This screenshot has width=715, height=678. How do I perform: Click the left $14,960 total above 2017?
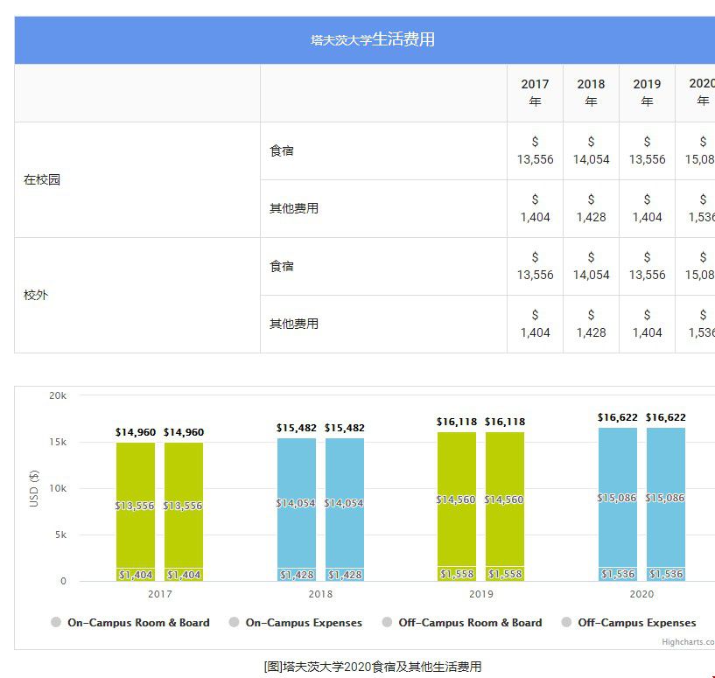coord(136,432)
